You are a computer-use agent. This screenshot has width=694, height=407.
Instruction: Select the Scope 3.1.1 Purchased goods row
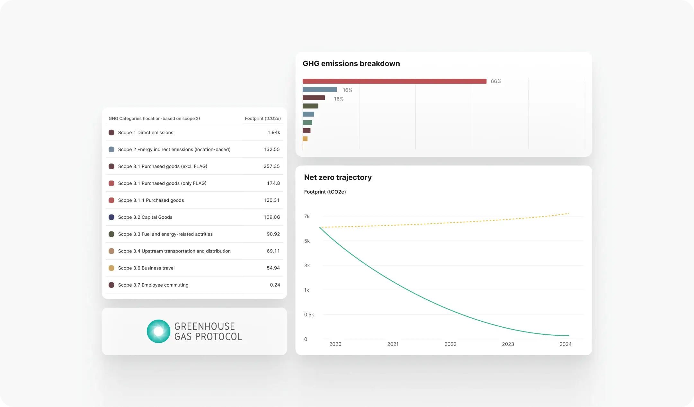(194, 200)
